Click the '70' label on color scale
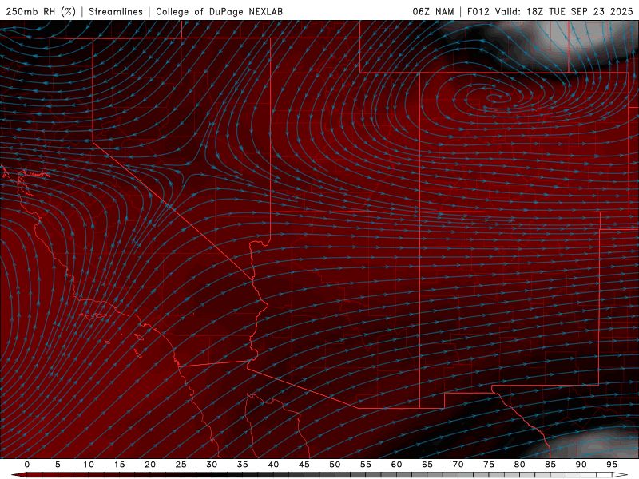The height and width of the screenshot is (479, 639). click(458, 465)
